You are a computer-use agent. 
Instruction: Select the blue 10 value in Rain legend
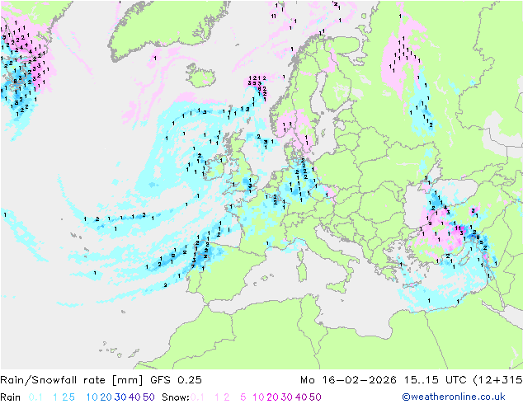92,397
